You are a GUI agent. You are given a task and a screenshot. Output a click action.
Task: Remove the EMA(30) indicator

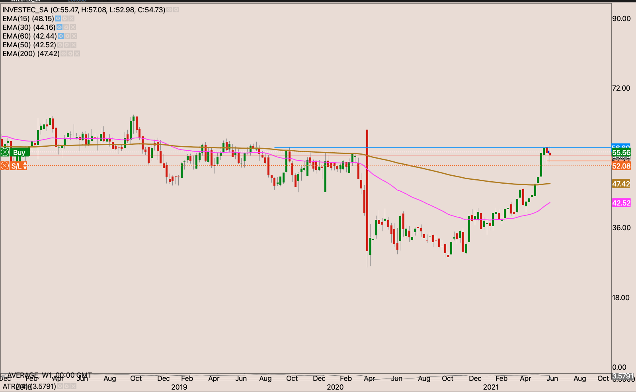(x=73, y=27)
